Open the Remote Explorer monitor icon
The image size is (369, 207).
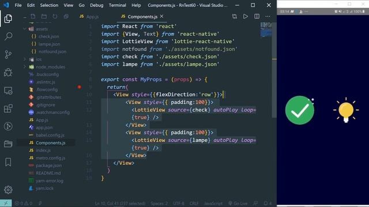[8, 91]
